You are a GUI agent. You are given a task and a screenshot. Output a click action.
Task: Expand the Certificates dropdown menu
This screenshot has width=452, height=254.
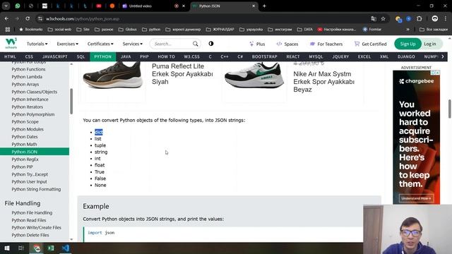click(x=100, y=44)
